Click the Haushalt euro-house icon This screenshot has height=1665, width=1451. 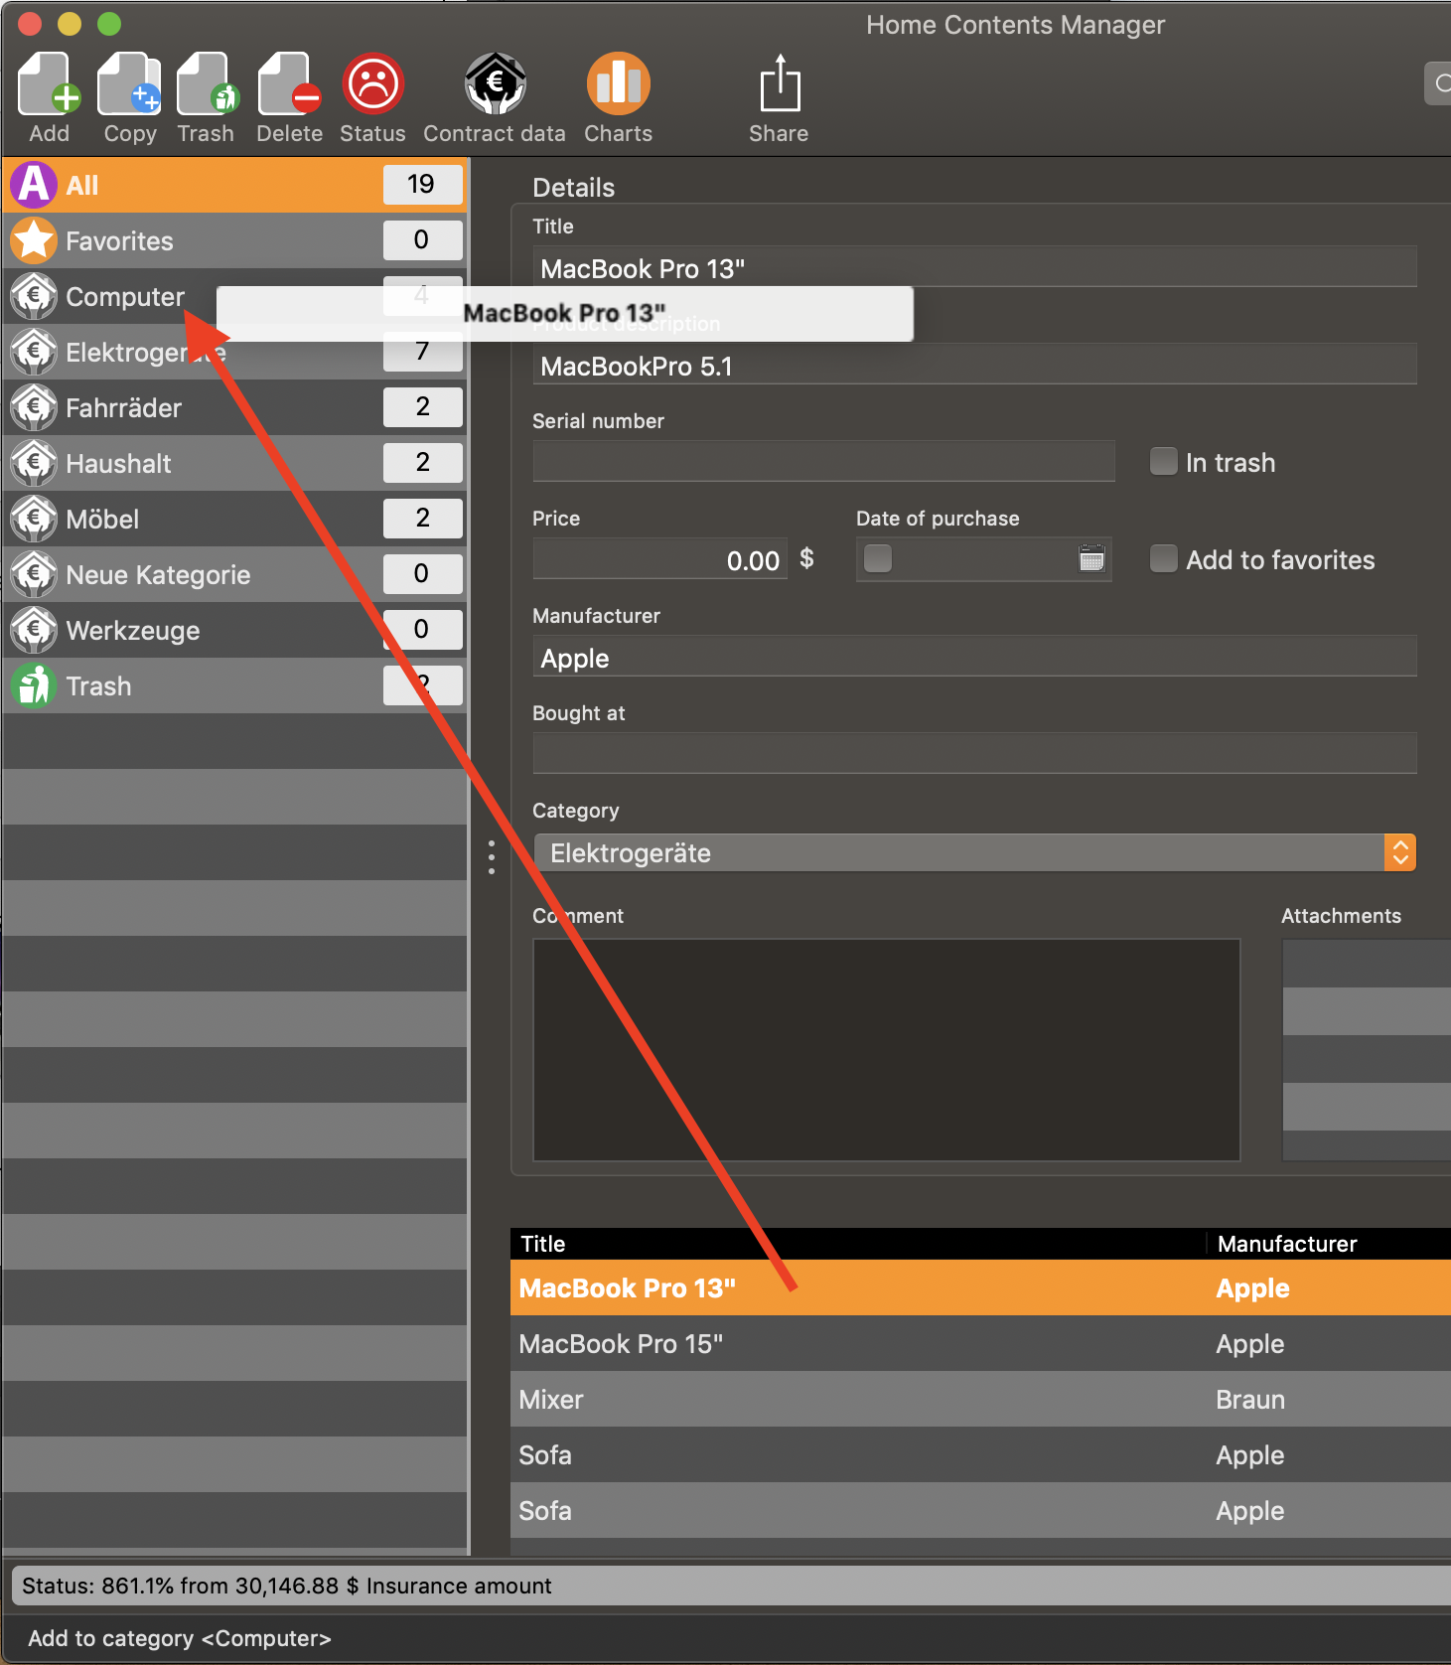(x=34, y=463)
